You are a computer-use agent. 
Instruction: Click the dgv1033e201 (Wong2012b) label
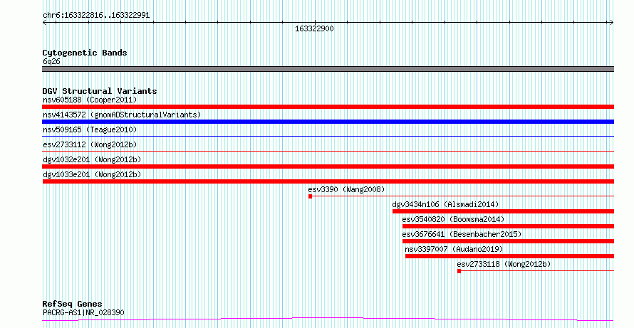tap(92, 174)
